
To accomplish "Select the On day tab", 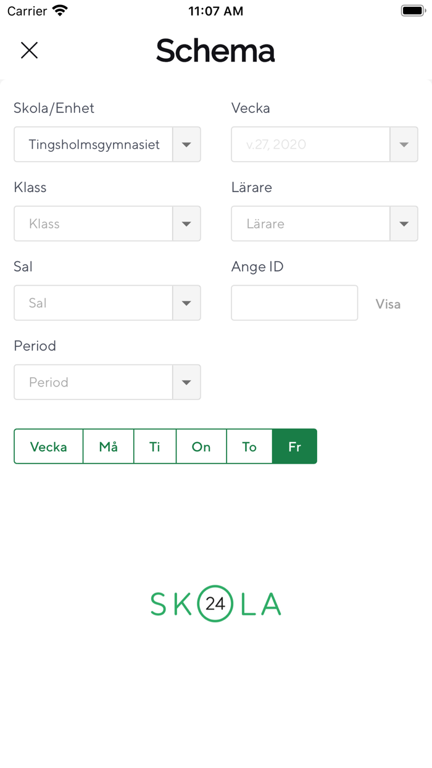I will pos(201,446).
